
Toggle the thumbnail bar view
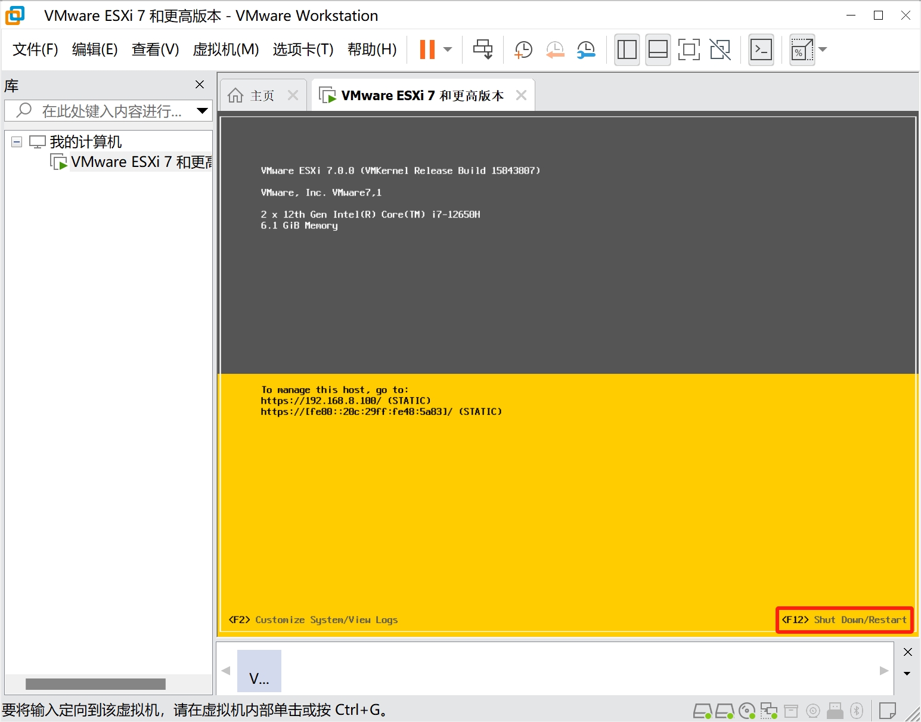click(658, 49)
